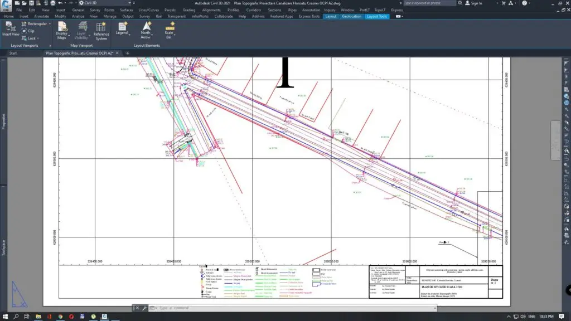The width and height of the screenshot is (571, 321).
Task: Switch to the Annotate ribbon tab
Action: [41, 16]
